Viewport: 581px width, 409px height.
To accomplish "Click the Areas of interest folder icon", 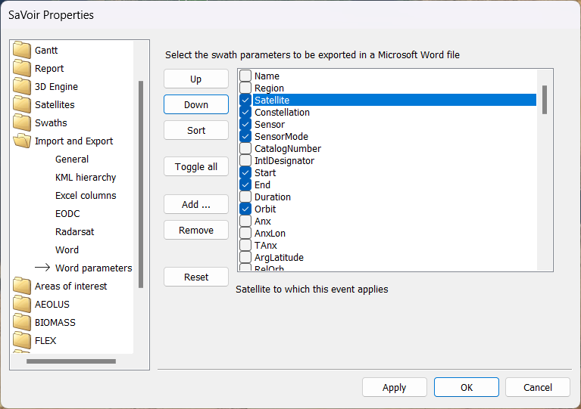I will (x=22, y=287).
